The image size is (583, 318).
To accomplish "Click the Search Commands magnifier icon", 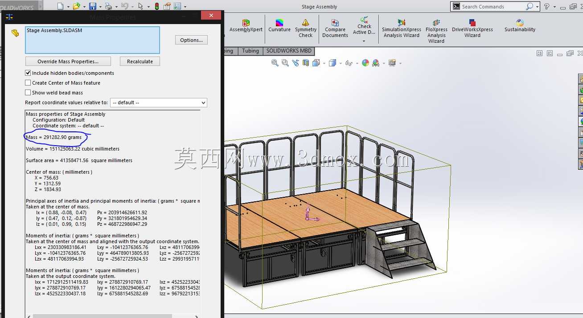I will [x=529, y=6].
